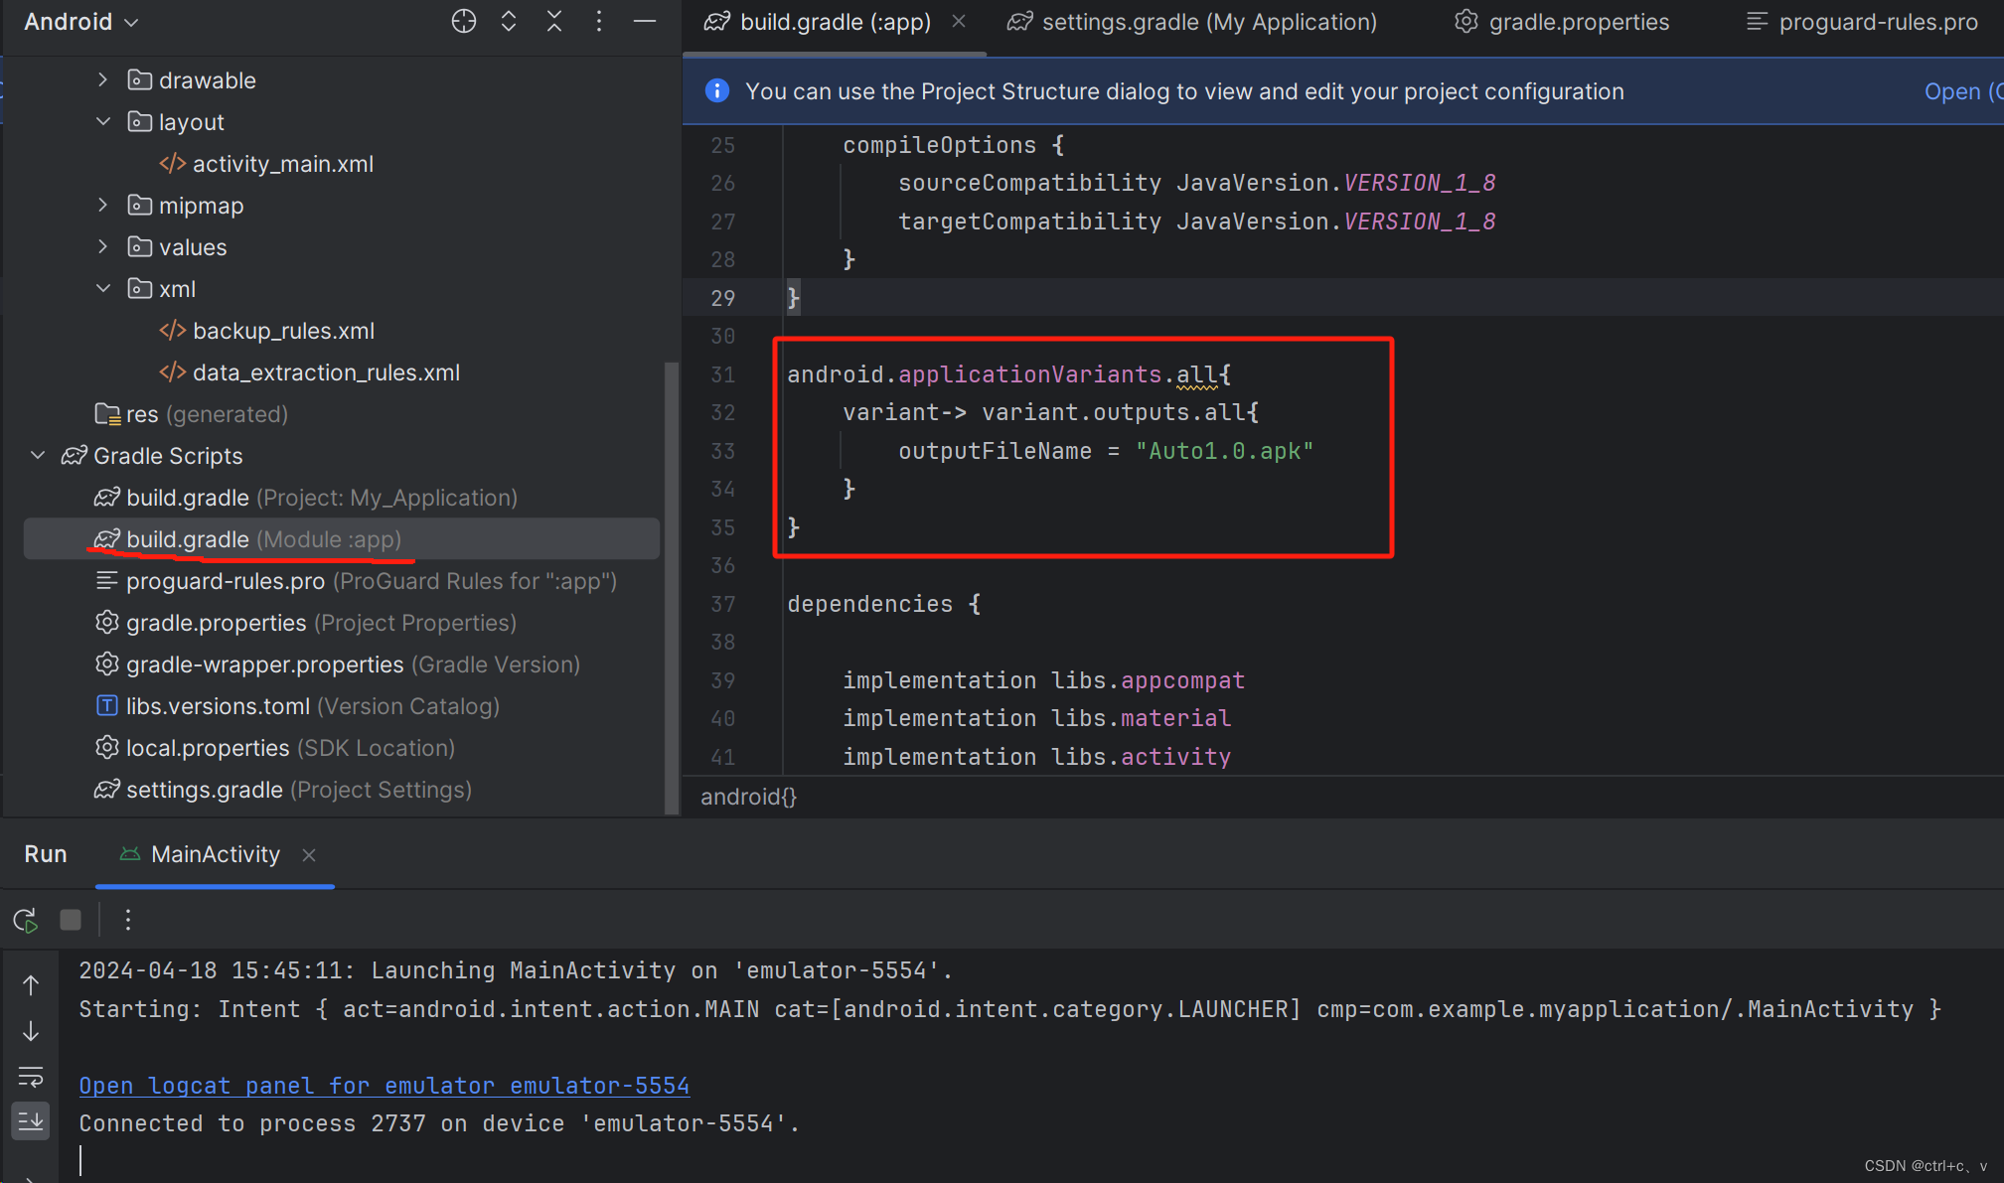Click the Gradle Scripts elephant icon
The height and width of the screenshot is (1183, 2004).
[x=75, y=456]
